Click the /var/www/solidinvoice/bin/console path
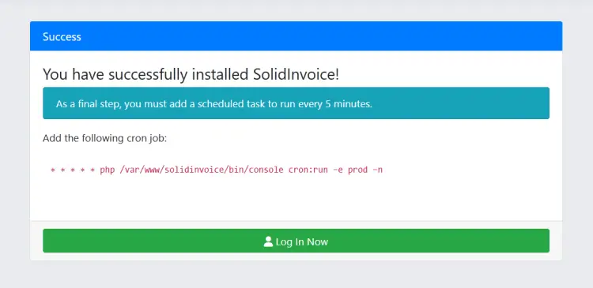This screenshot has width=593, height=288. coord(201,170)
